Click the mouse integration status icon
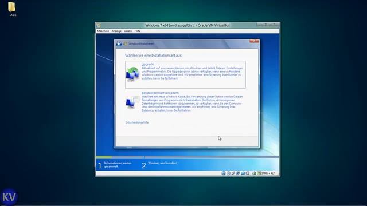Viewport: 367px width, 206px height. pos(254,173)
